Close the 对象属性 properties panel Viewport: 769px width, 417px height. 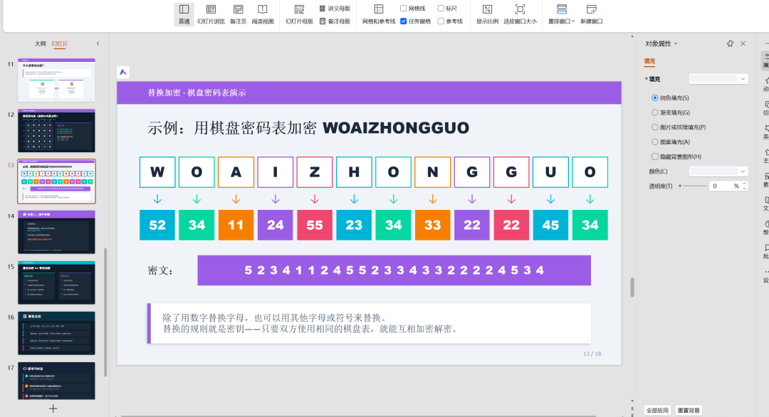tap(743, 43)
